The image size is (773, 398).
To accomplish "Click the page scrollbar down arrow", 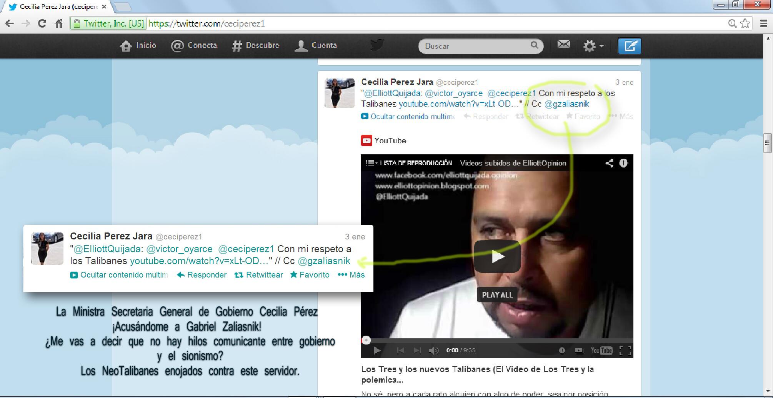I will click(768, 392).
